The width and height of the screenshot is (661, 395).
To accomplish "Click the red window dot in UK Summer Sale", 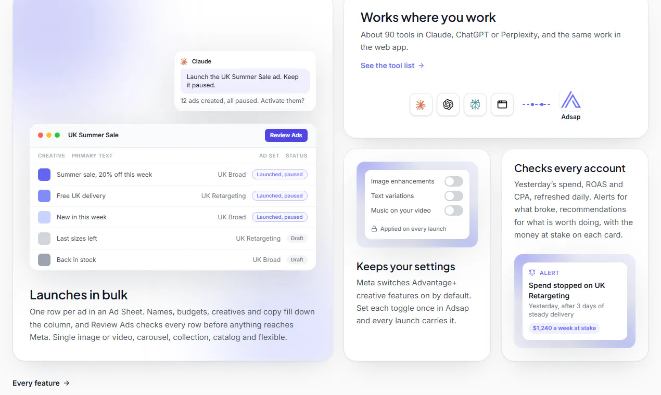I will (x=41, y=135).
